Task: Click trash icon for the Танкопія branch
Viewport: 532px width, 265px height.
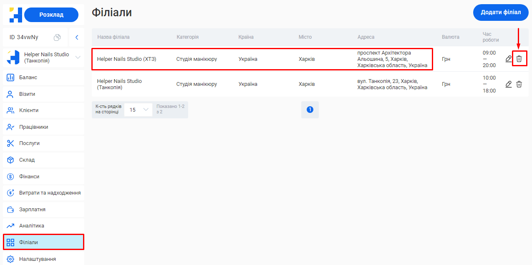Action: tap(519, 84)
